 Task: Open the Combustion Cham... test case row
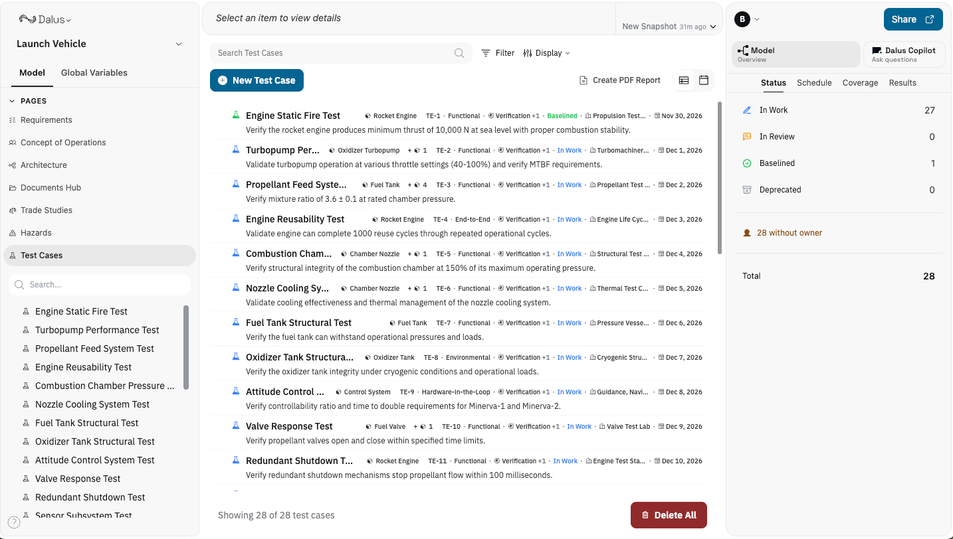[459, 260]
